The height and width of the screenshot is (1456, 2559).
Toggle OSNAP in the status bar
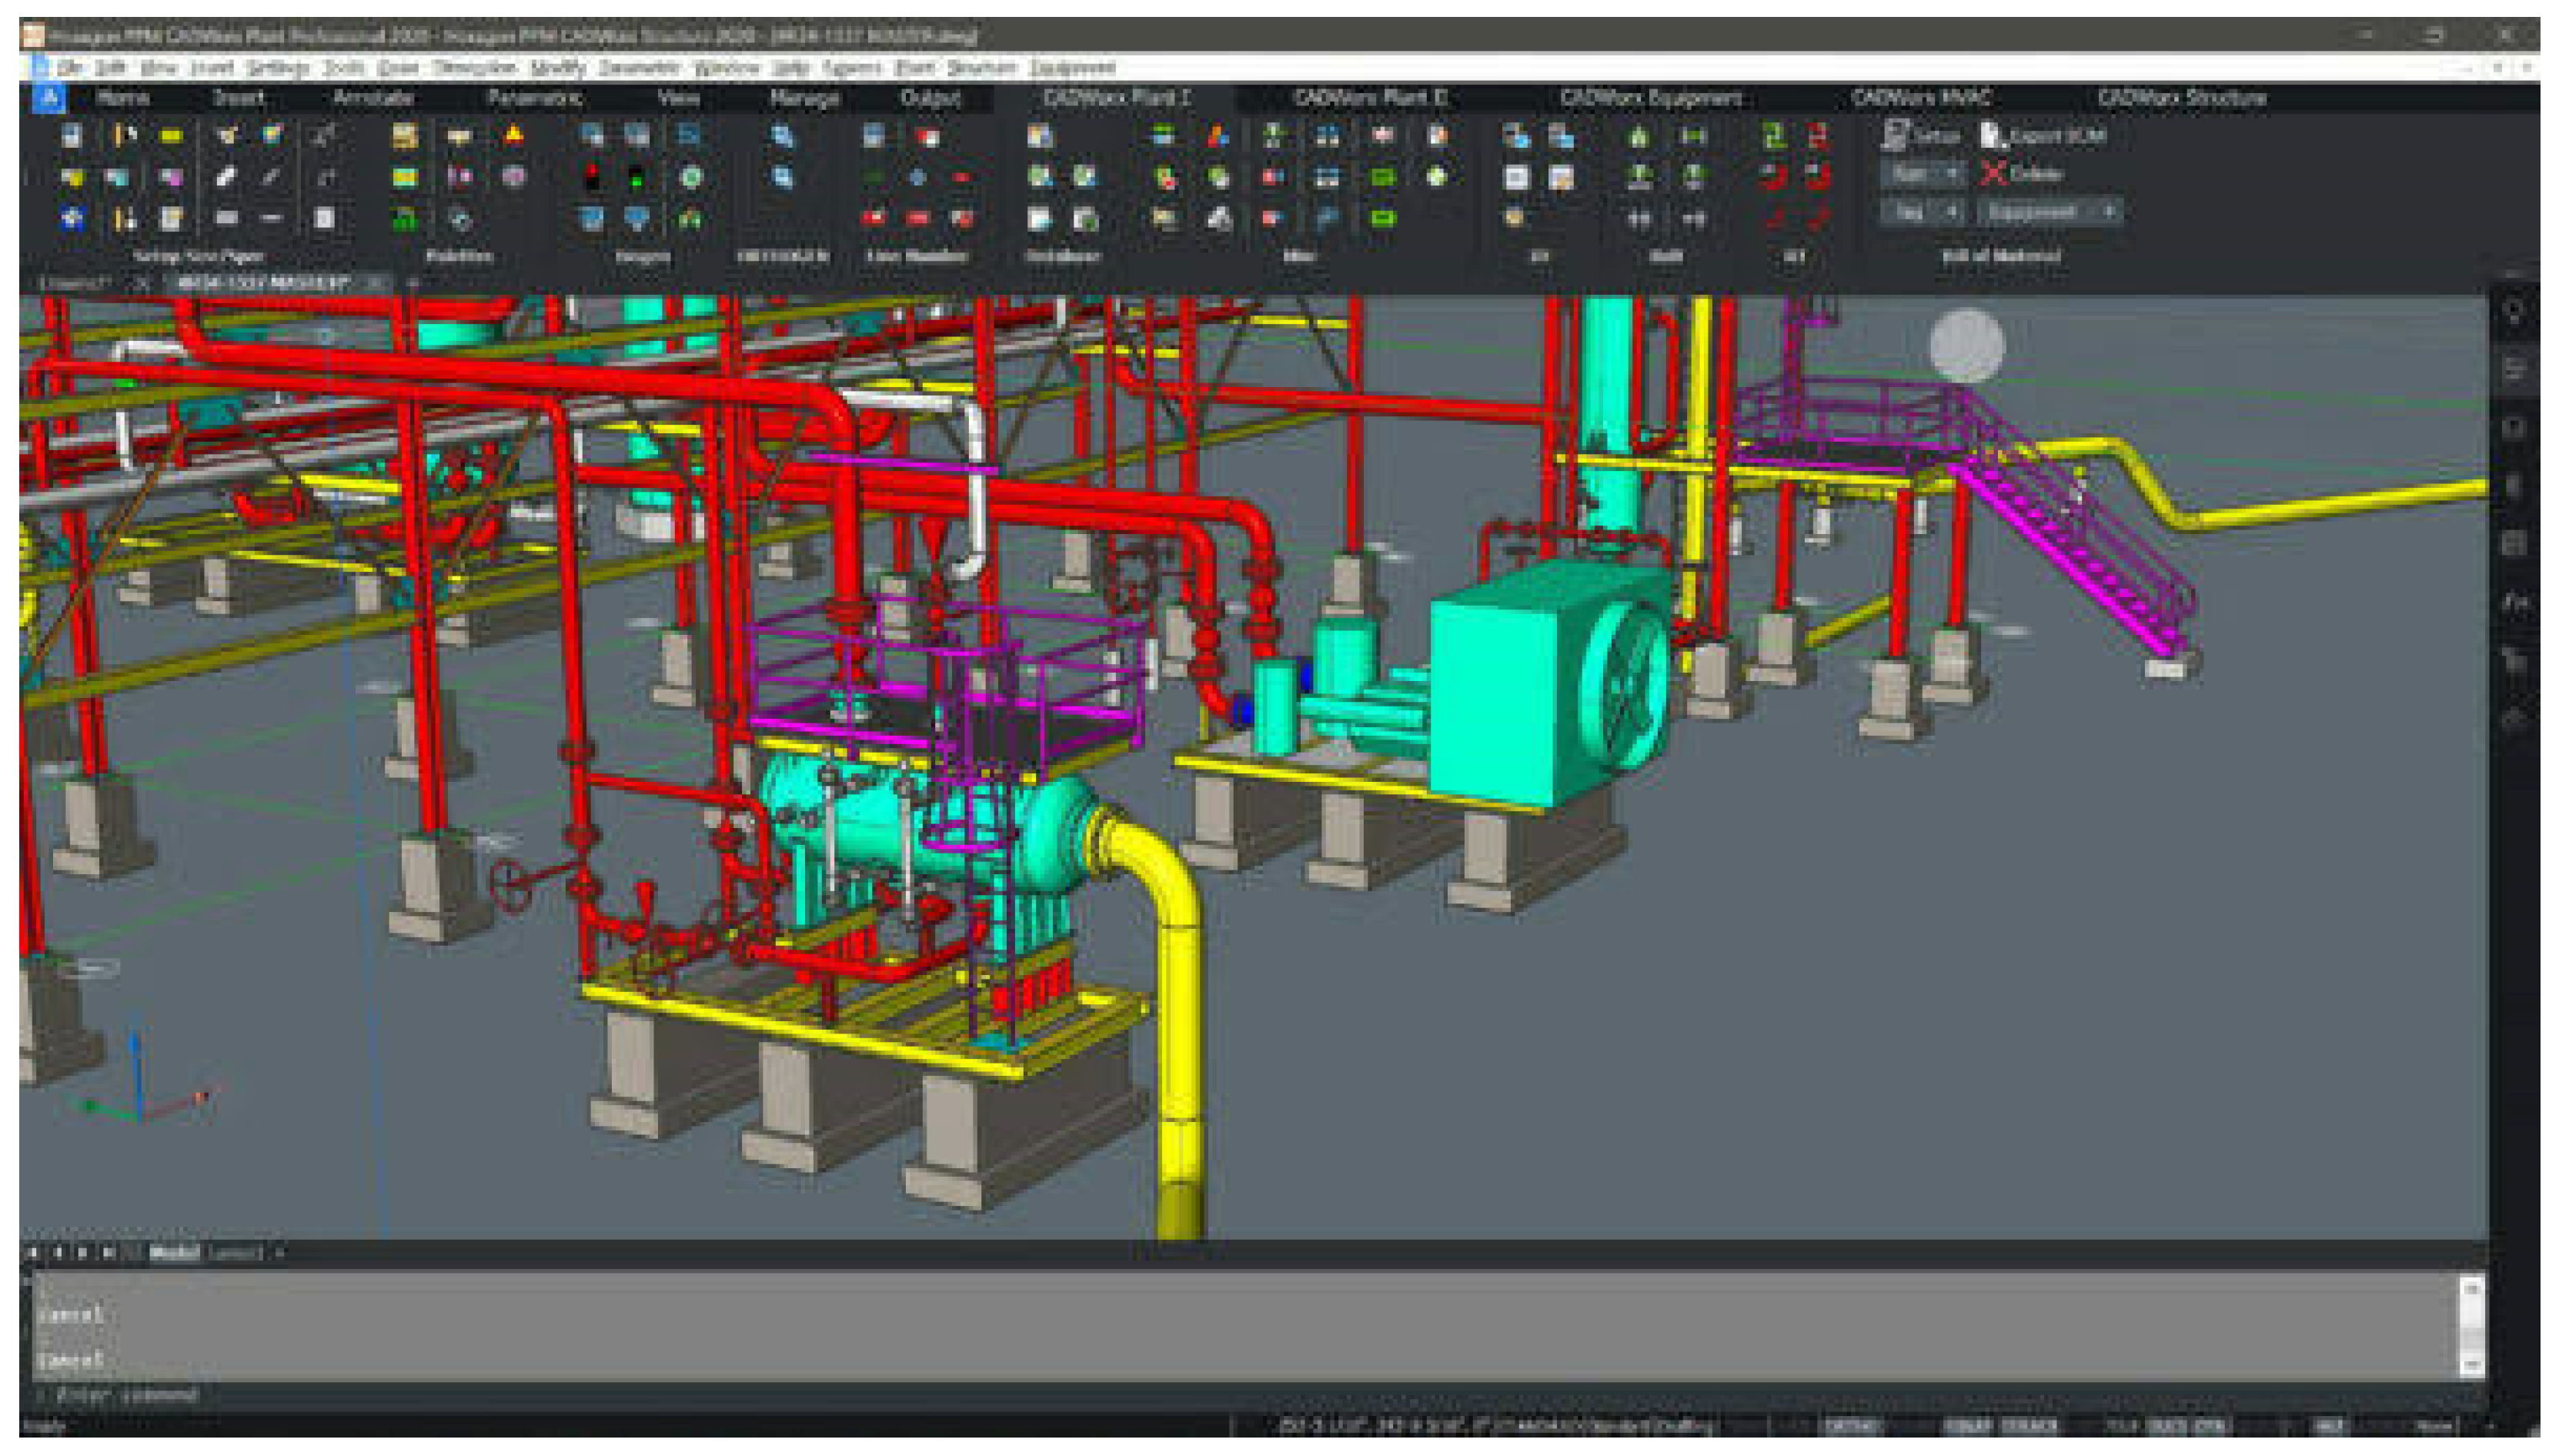(2030, 1425)
